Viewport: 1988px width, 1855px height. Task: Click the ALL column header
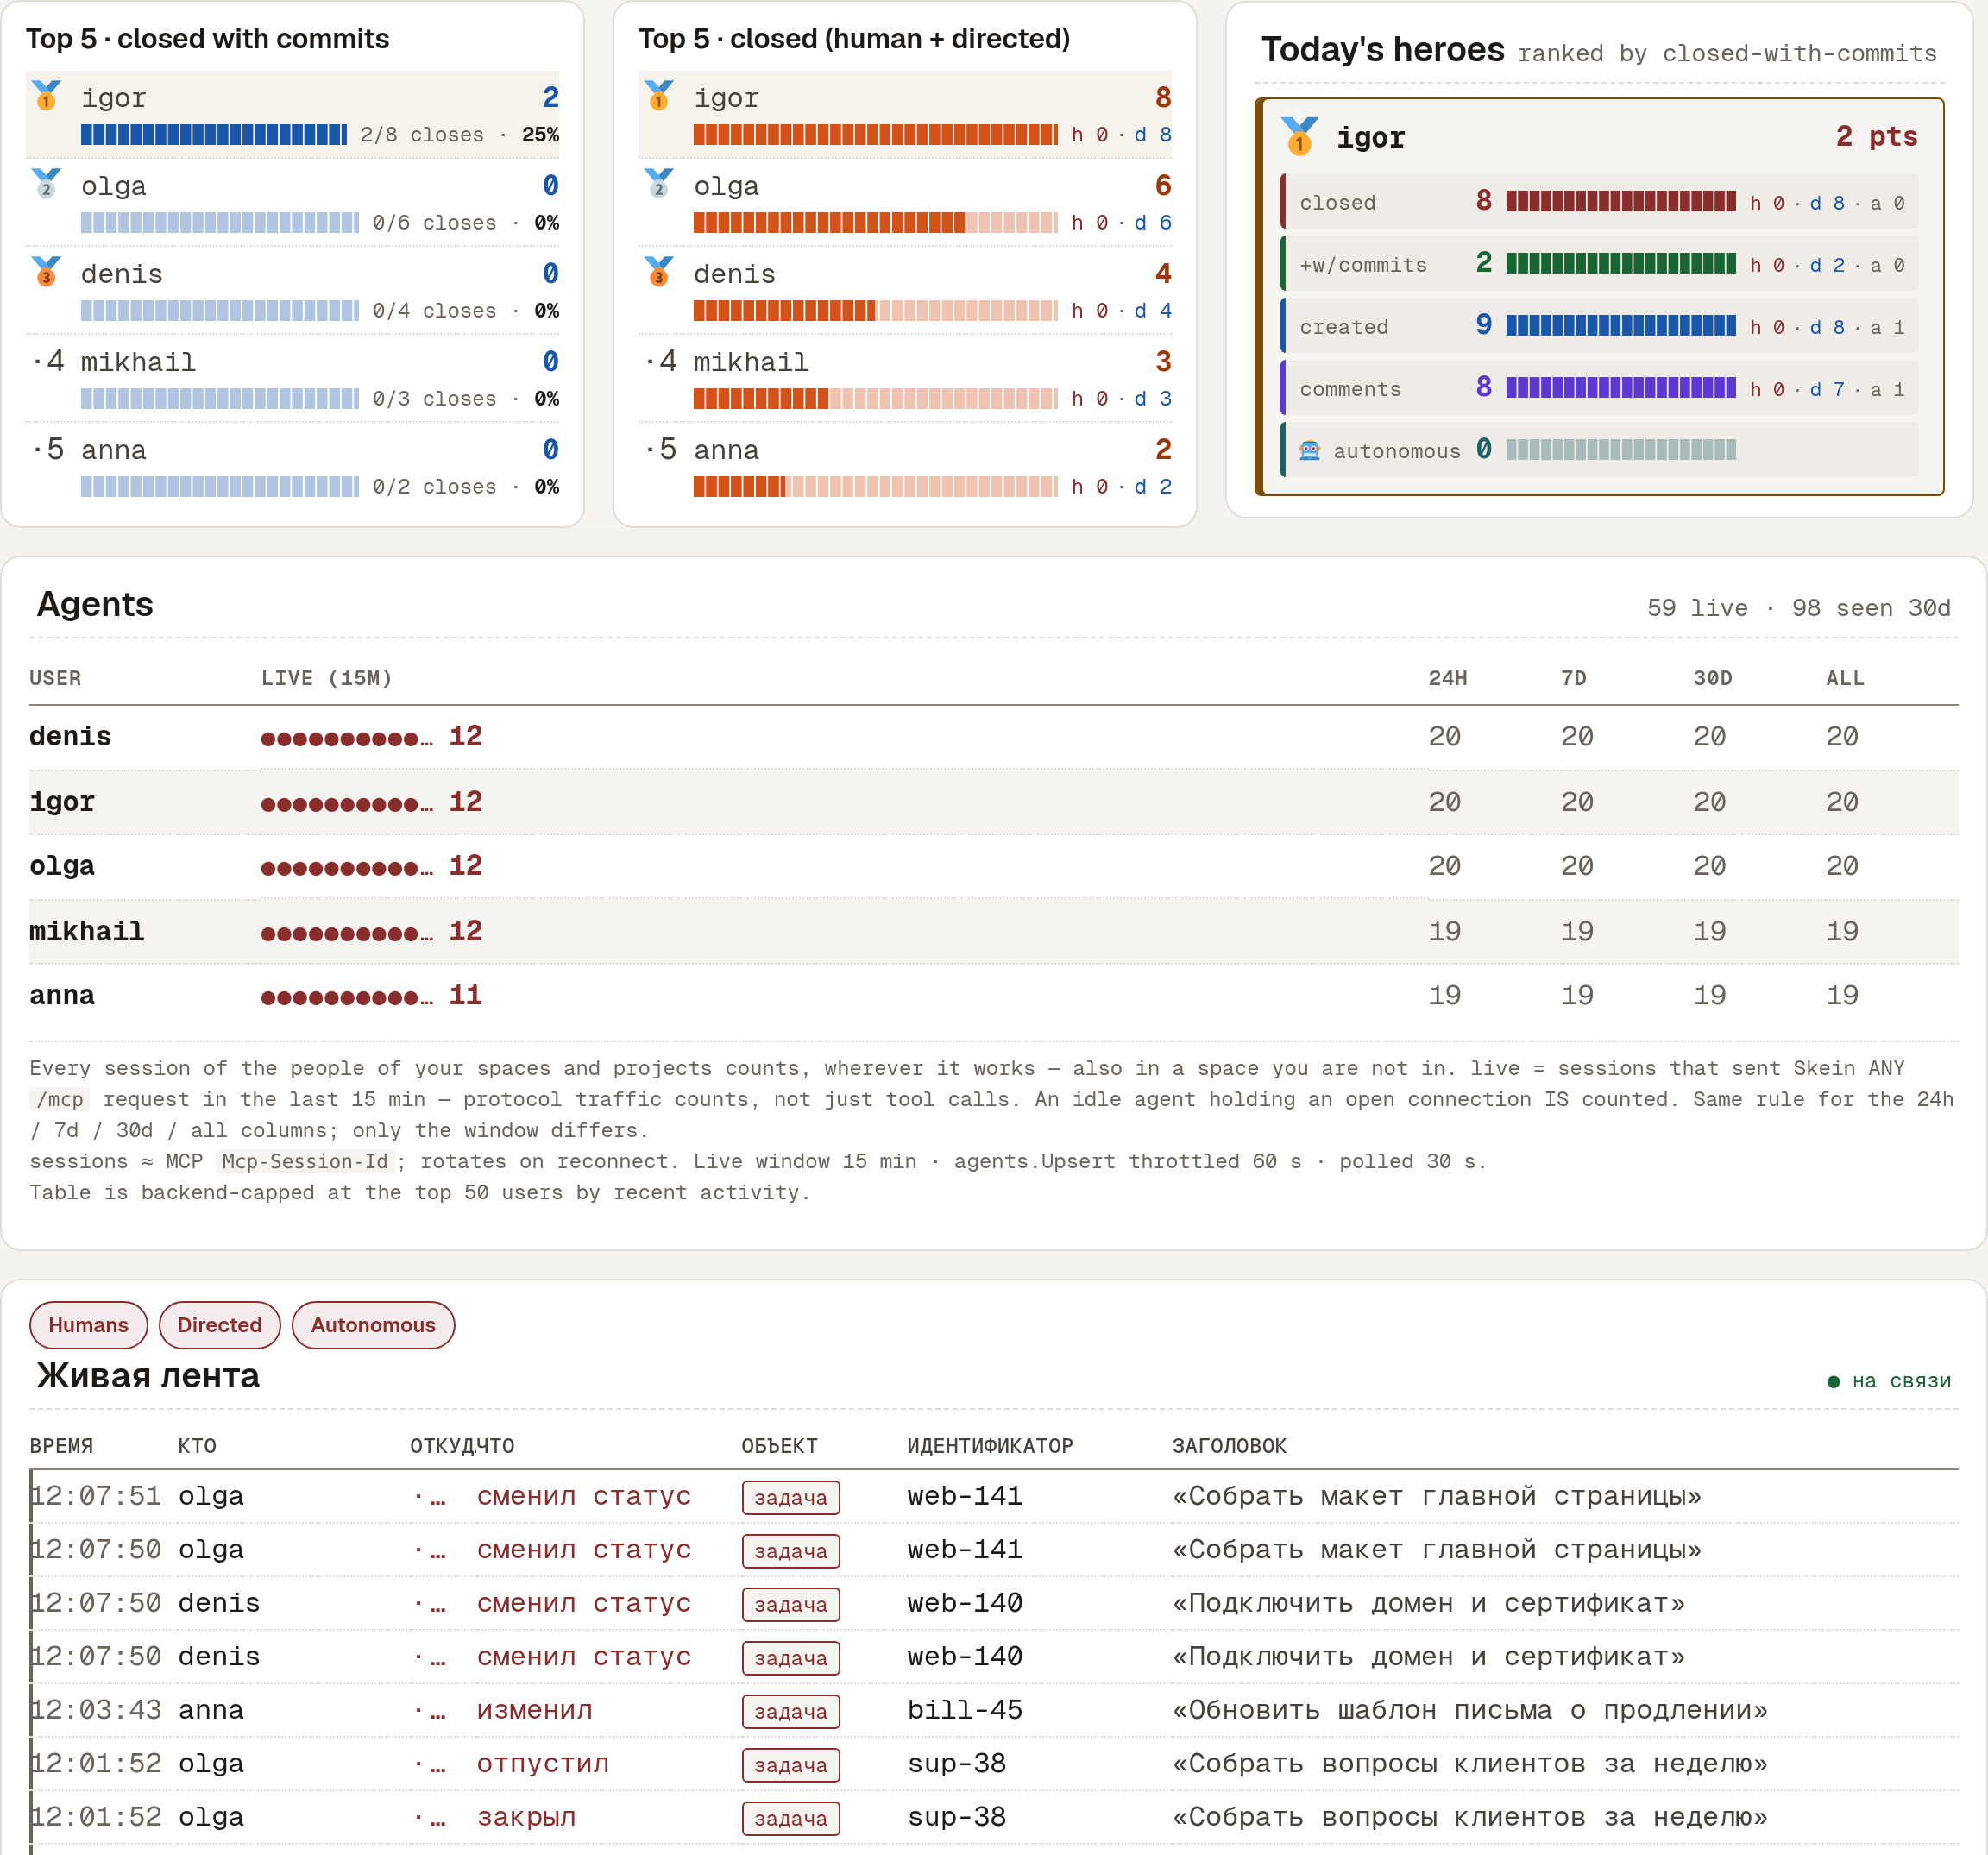pyautogui.click(x=1845, y=678)
